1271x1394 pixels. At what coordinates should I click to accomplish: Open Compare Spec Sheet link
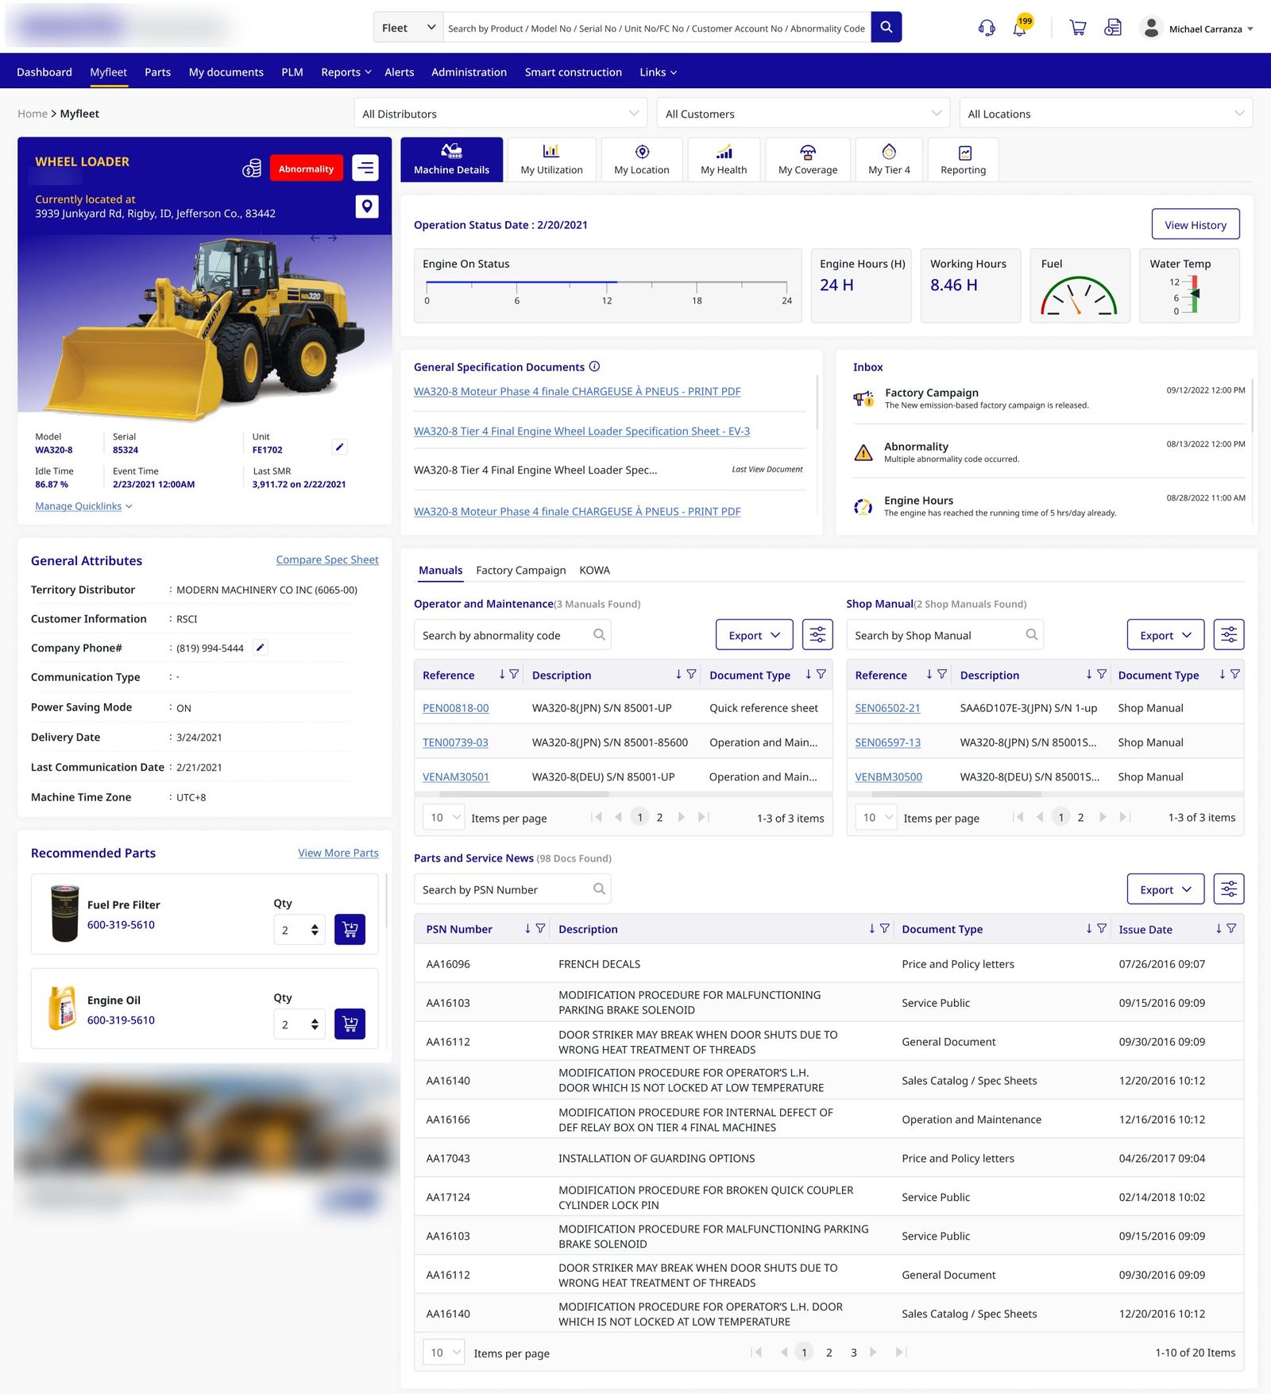[x=327, y=560]
